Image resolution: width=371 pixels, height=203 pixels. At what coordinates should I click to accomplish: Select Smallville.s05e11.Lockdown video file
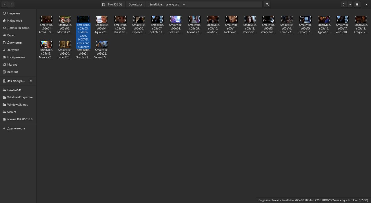[232, 25]
